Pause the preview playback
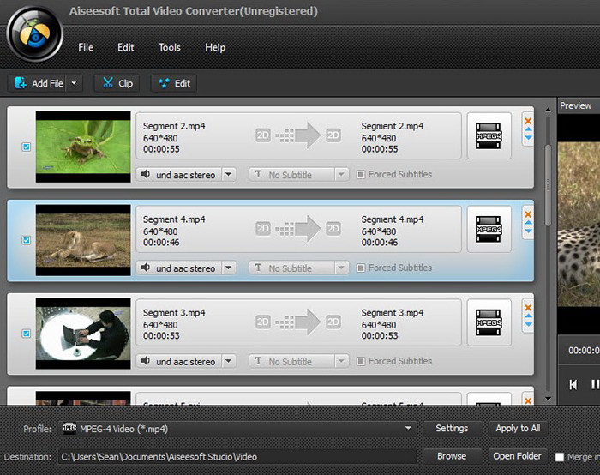The height and width of the screenshot is (475, 600). [595, 385]
